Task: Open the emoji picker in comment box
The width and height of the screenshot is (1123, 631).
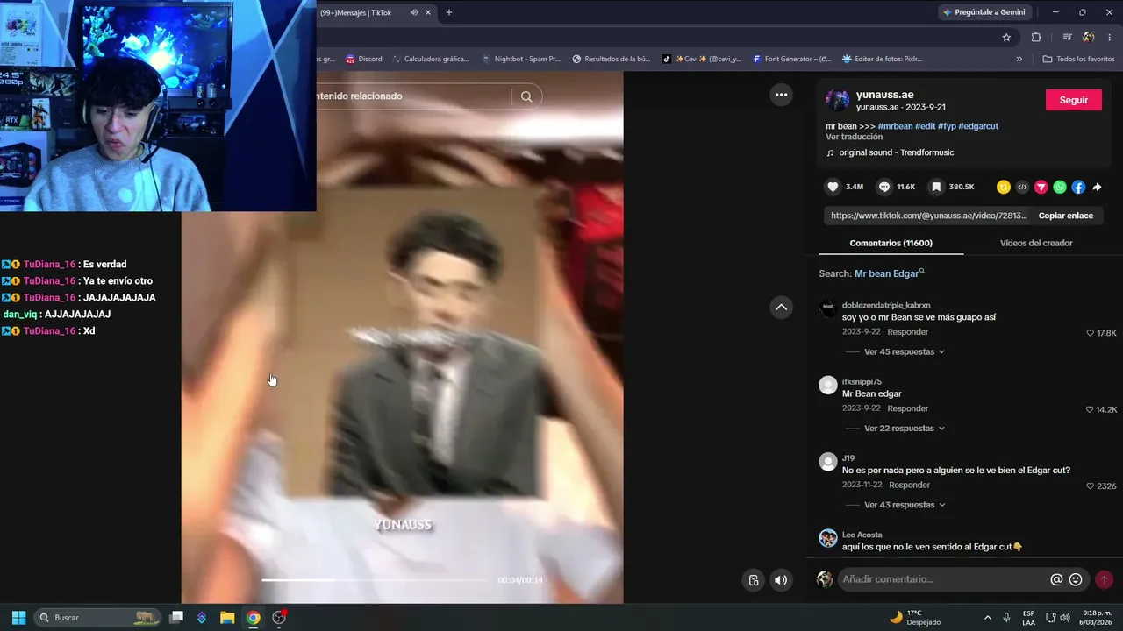Action: 1076,579
